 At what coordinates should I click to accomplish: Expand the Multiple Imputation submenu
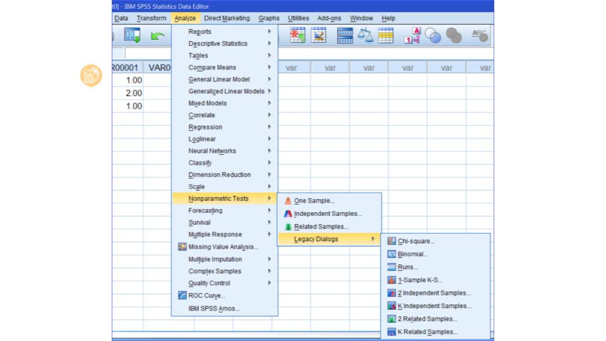[225, 260]
